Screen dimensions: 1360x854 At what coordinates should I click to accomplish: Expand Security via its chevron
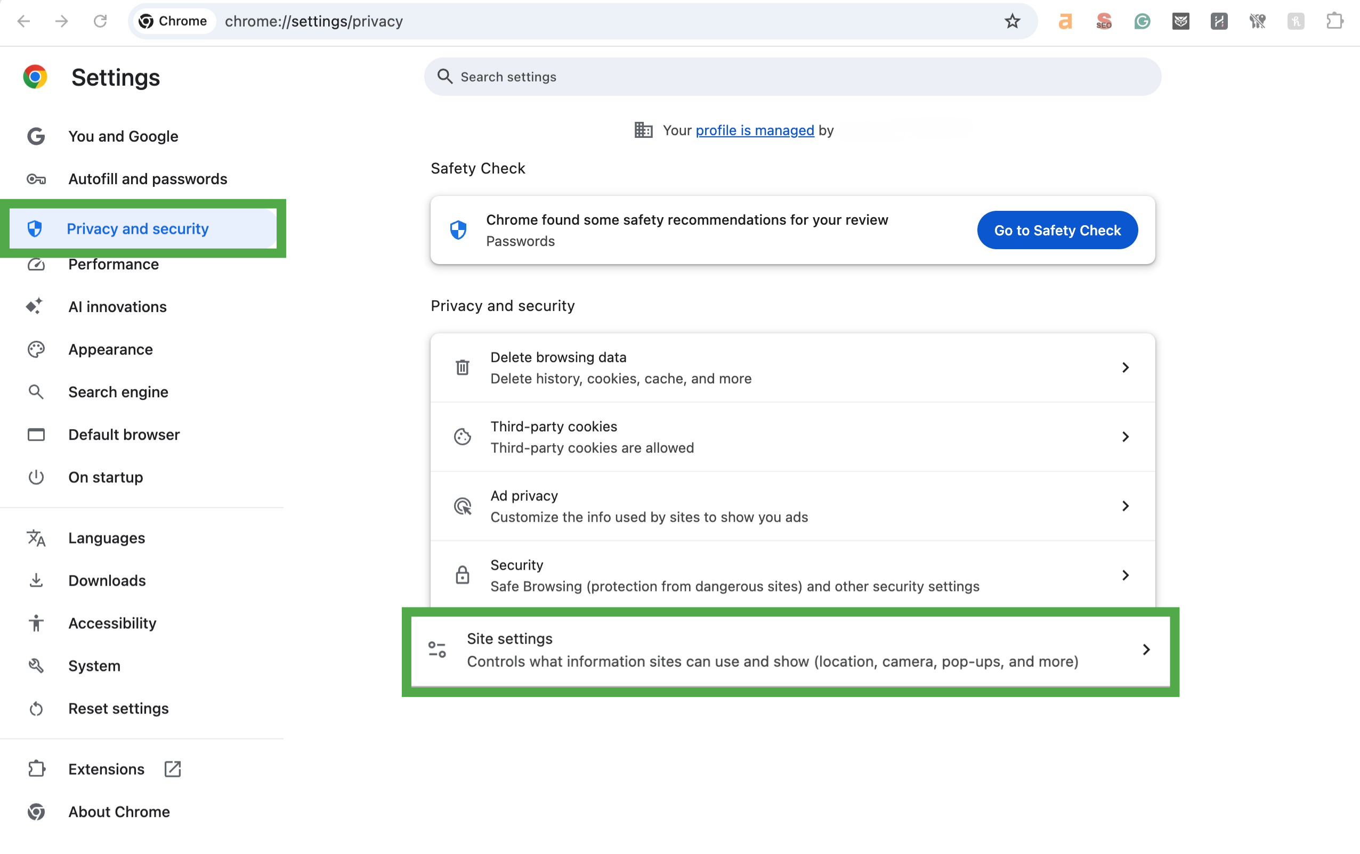[1126, 575]
